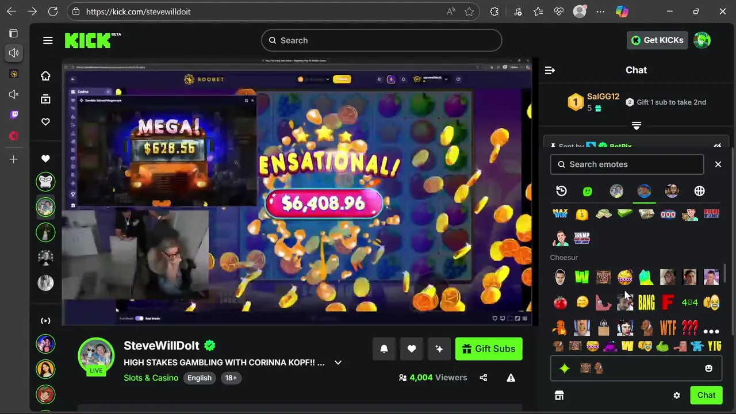The height and width of the screenshot is (414, 736).
Task: Share the stream using share icon
Action: coord(483,378)
